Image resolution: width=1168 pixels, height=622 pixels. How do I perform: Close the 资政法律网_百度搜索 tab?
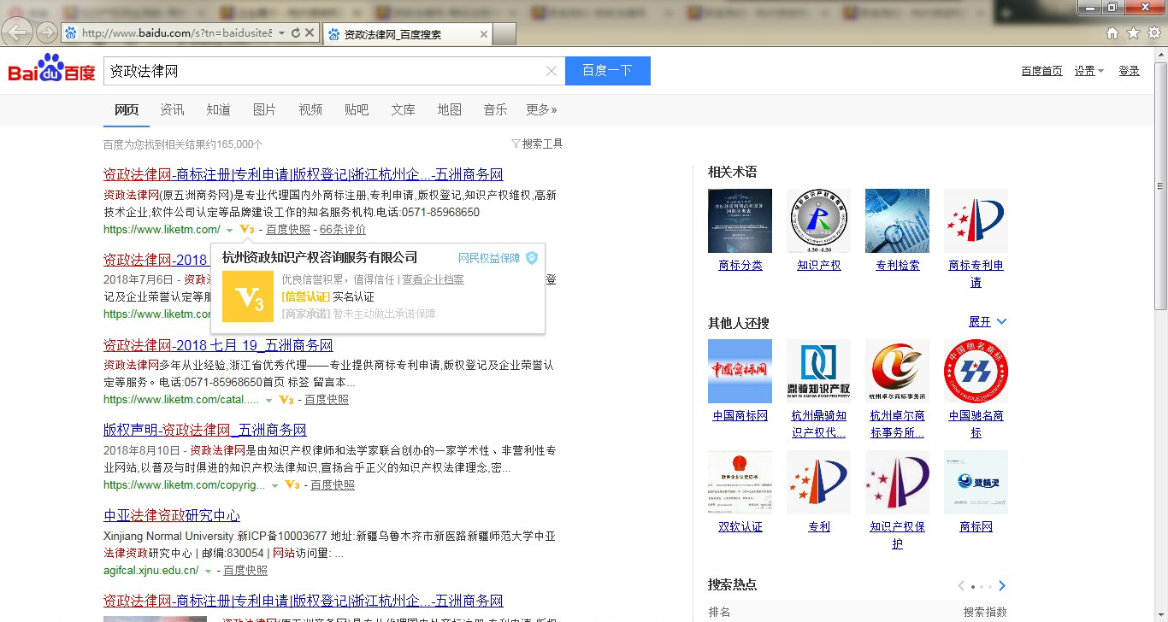pyautogui.click(x=483, y=34)
